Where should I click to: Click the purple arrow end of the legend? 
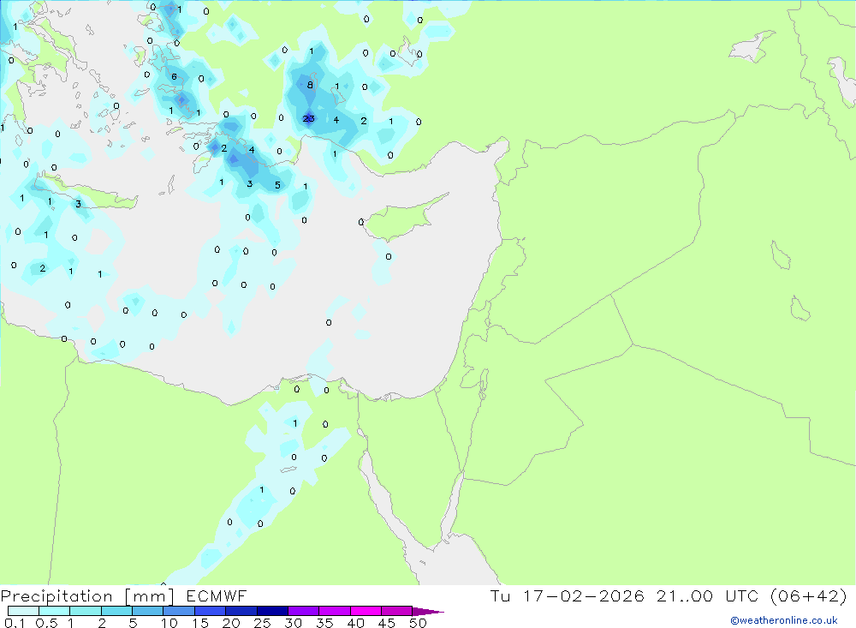coord(427,611)
